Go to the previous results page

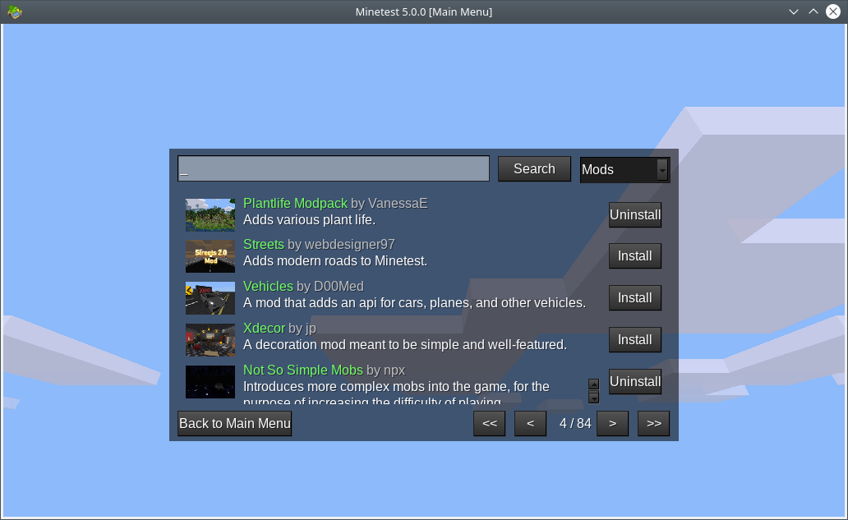[530, 423]
